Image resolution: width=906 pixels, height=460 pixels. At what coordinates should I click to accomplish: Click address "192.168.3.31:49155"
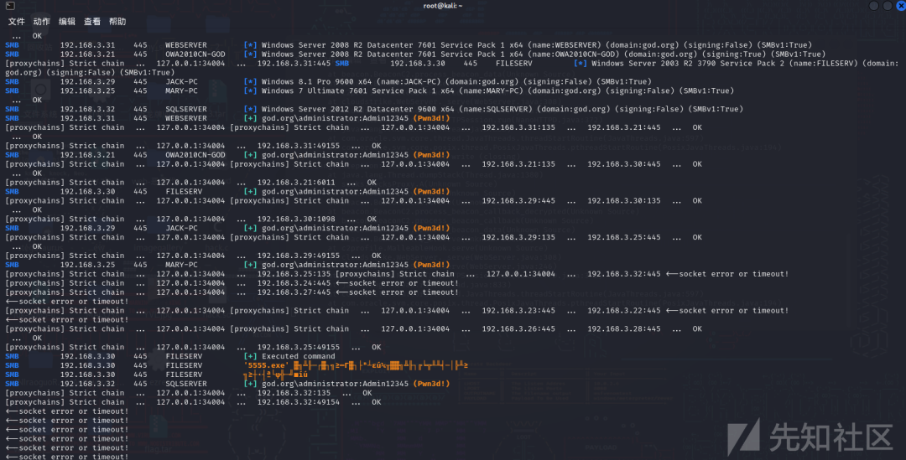click(x=298, y=146)
